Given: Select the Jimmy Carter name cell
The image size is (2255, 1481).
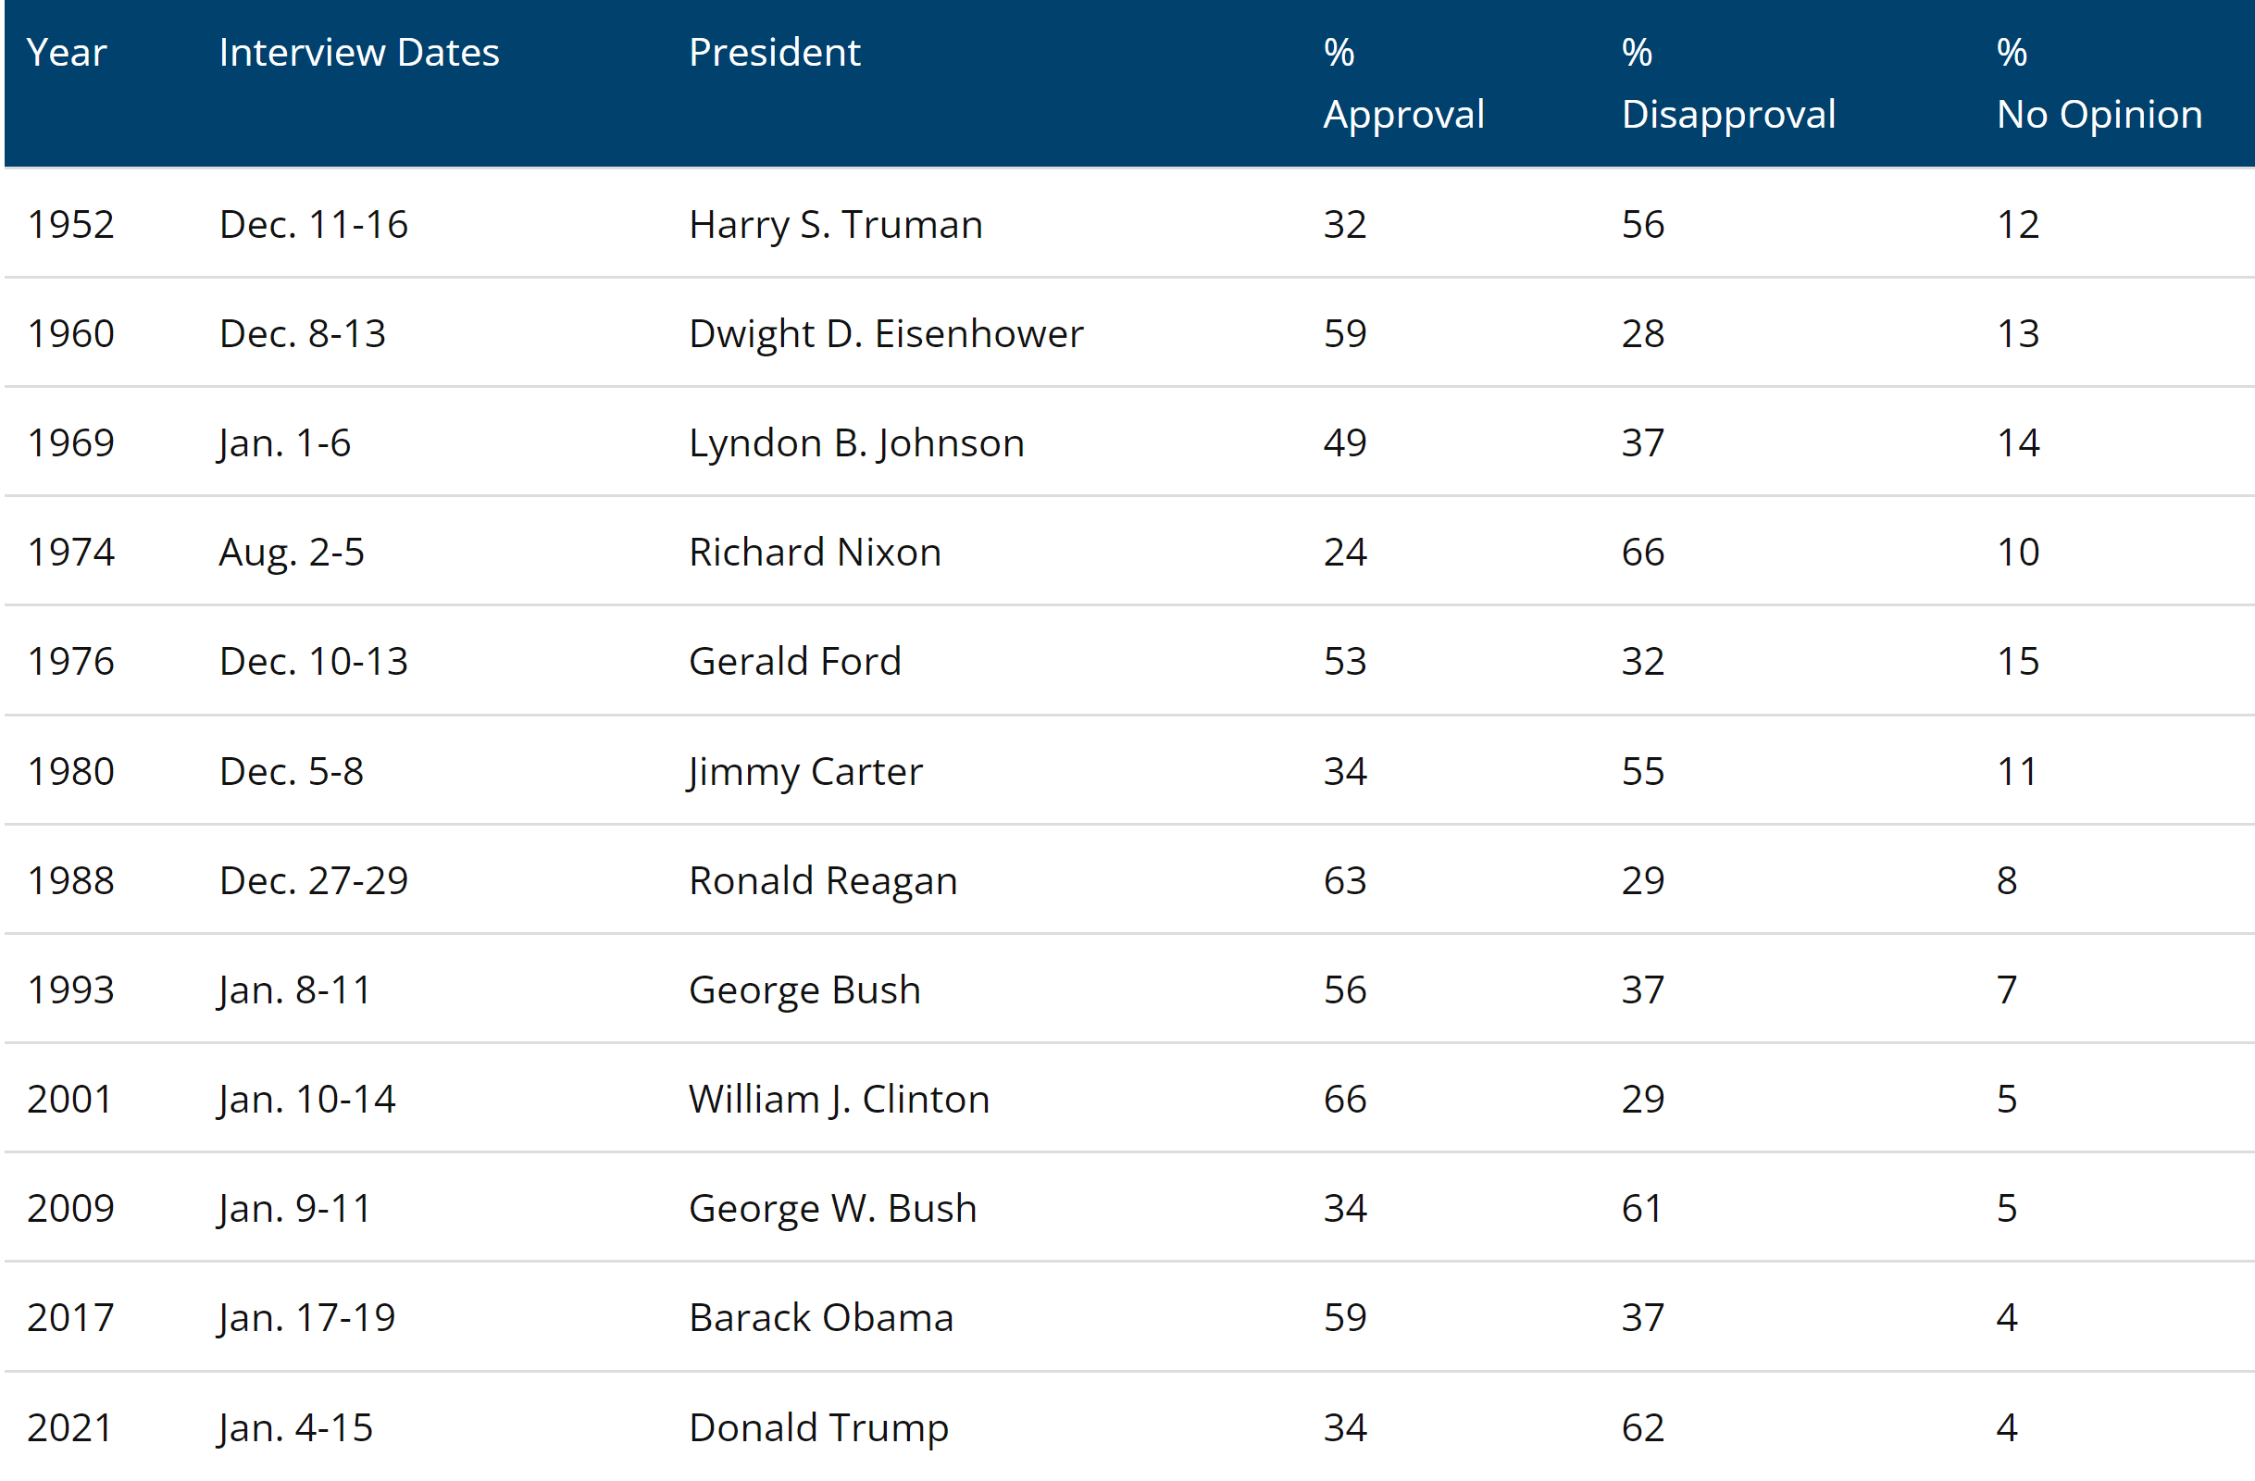Looking at the screenshot, I should [x=805, y=771].
